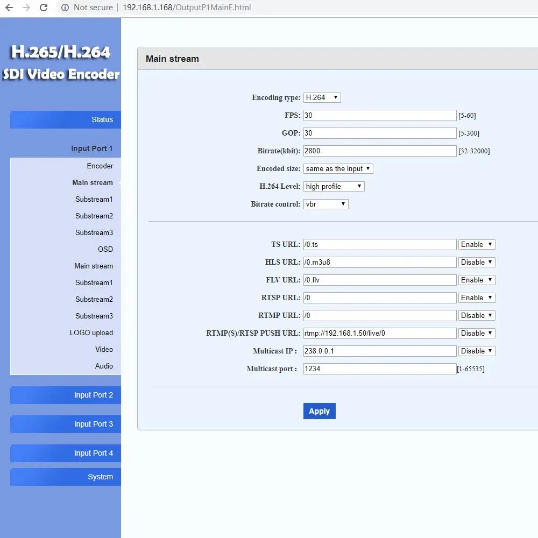Viewport: 538px width, 538px height.
Task: Click the FLV URL text field
Action: point(380,280)
